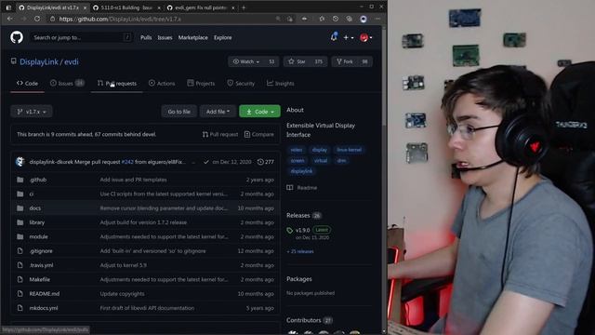This screenshot has width=595, height=335.
Task: Open the v1.7.x branch selector
Action: (x=32, y=112)
